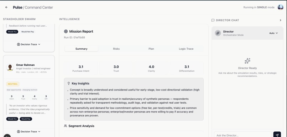Click the Running in SINGLE mode label
The width and height of the screenshot is (287, 137).
tap(259, 7)
